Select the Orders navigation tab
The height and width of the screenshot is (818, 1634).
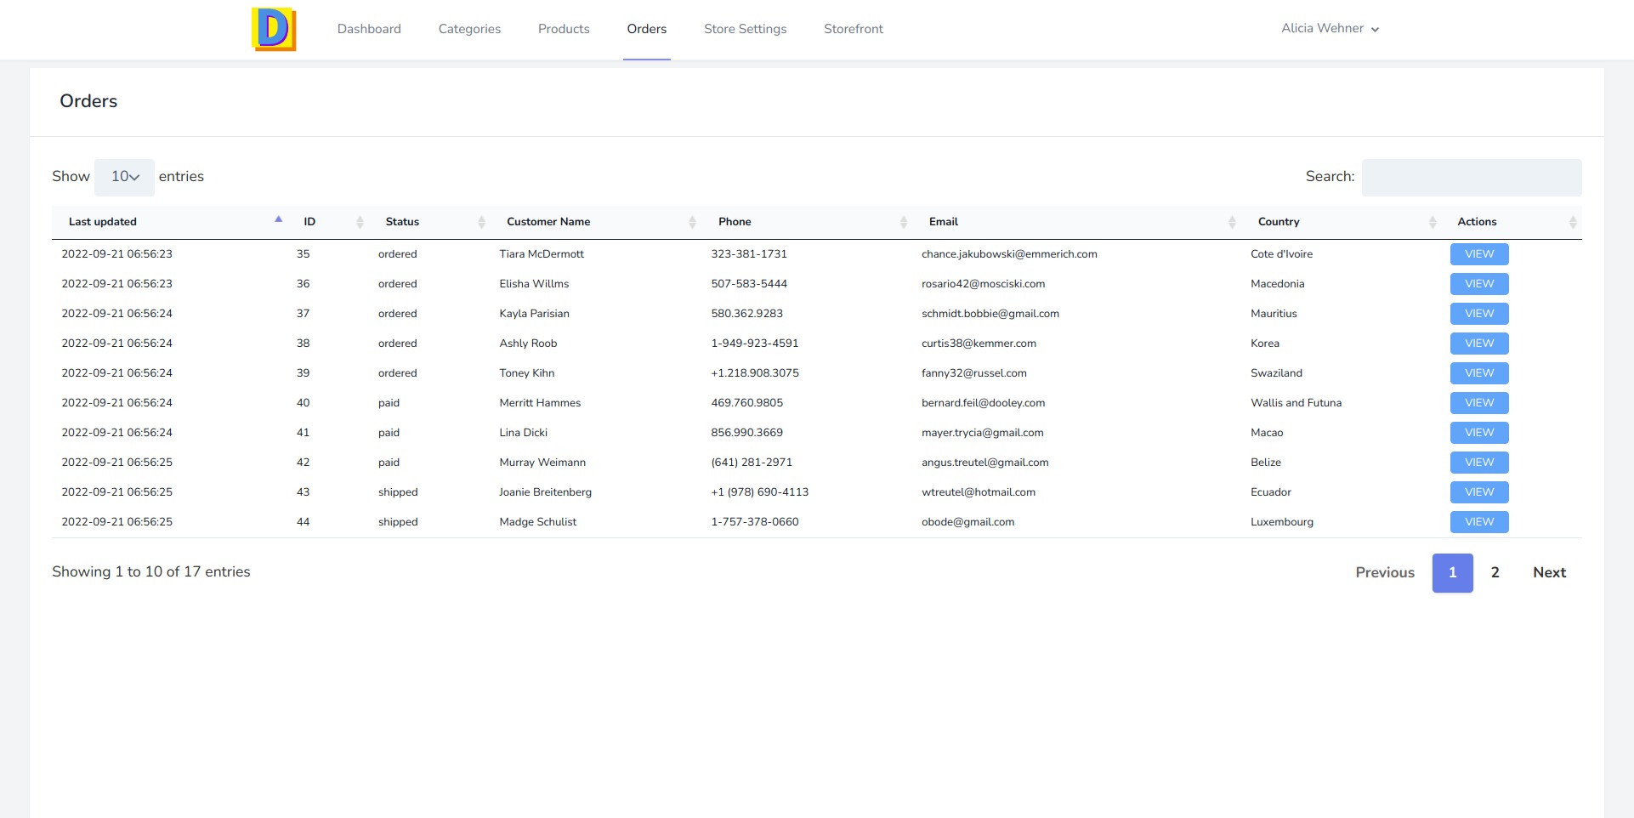(x=647, y=29)
